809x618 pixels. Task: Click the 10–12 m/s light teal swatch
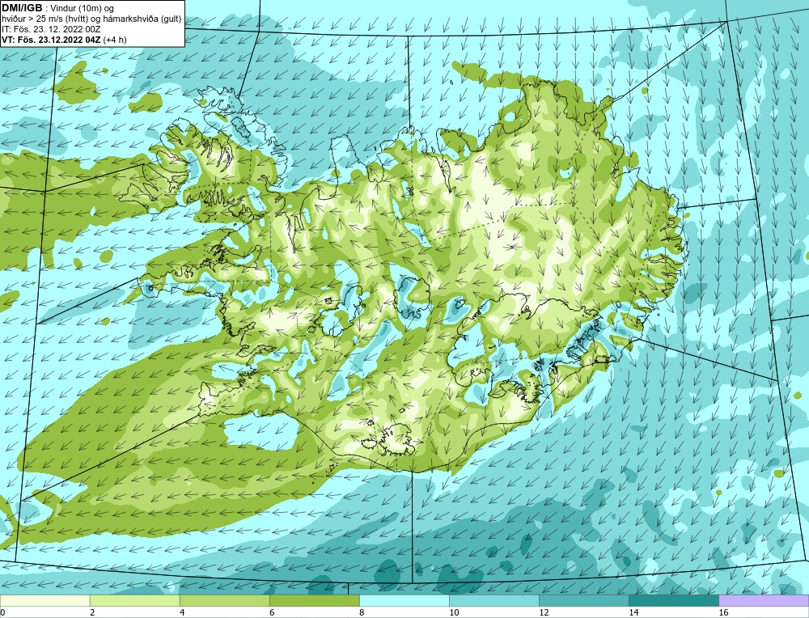(x=494, y=600)
